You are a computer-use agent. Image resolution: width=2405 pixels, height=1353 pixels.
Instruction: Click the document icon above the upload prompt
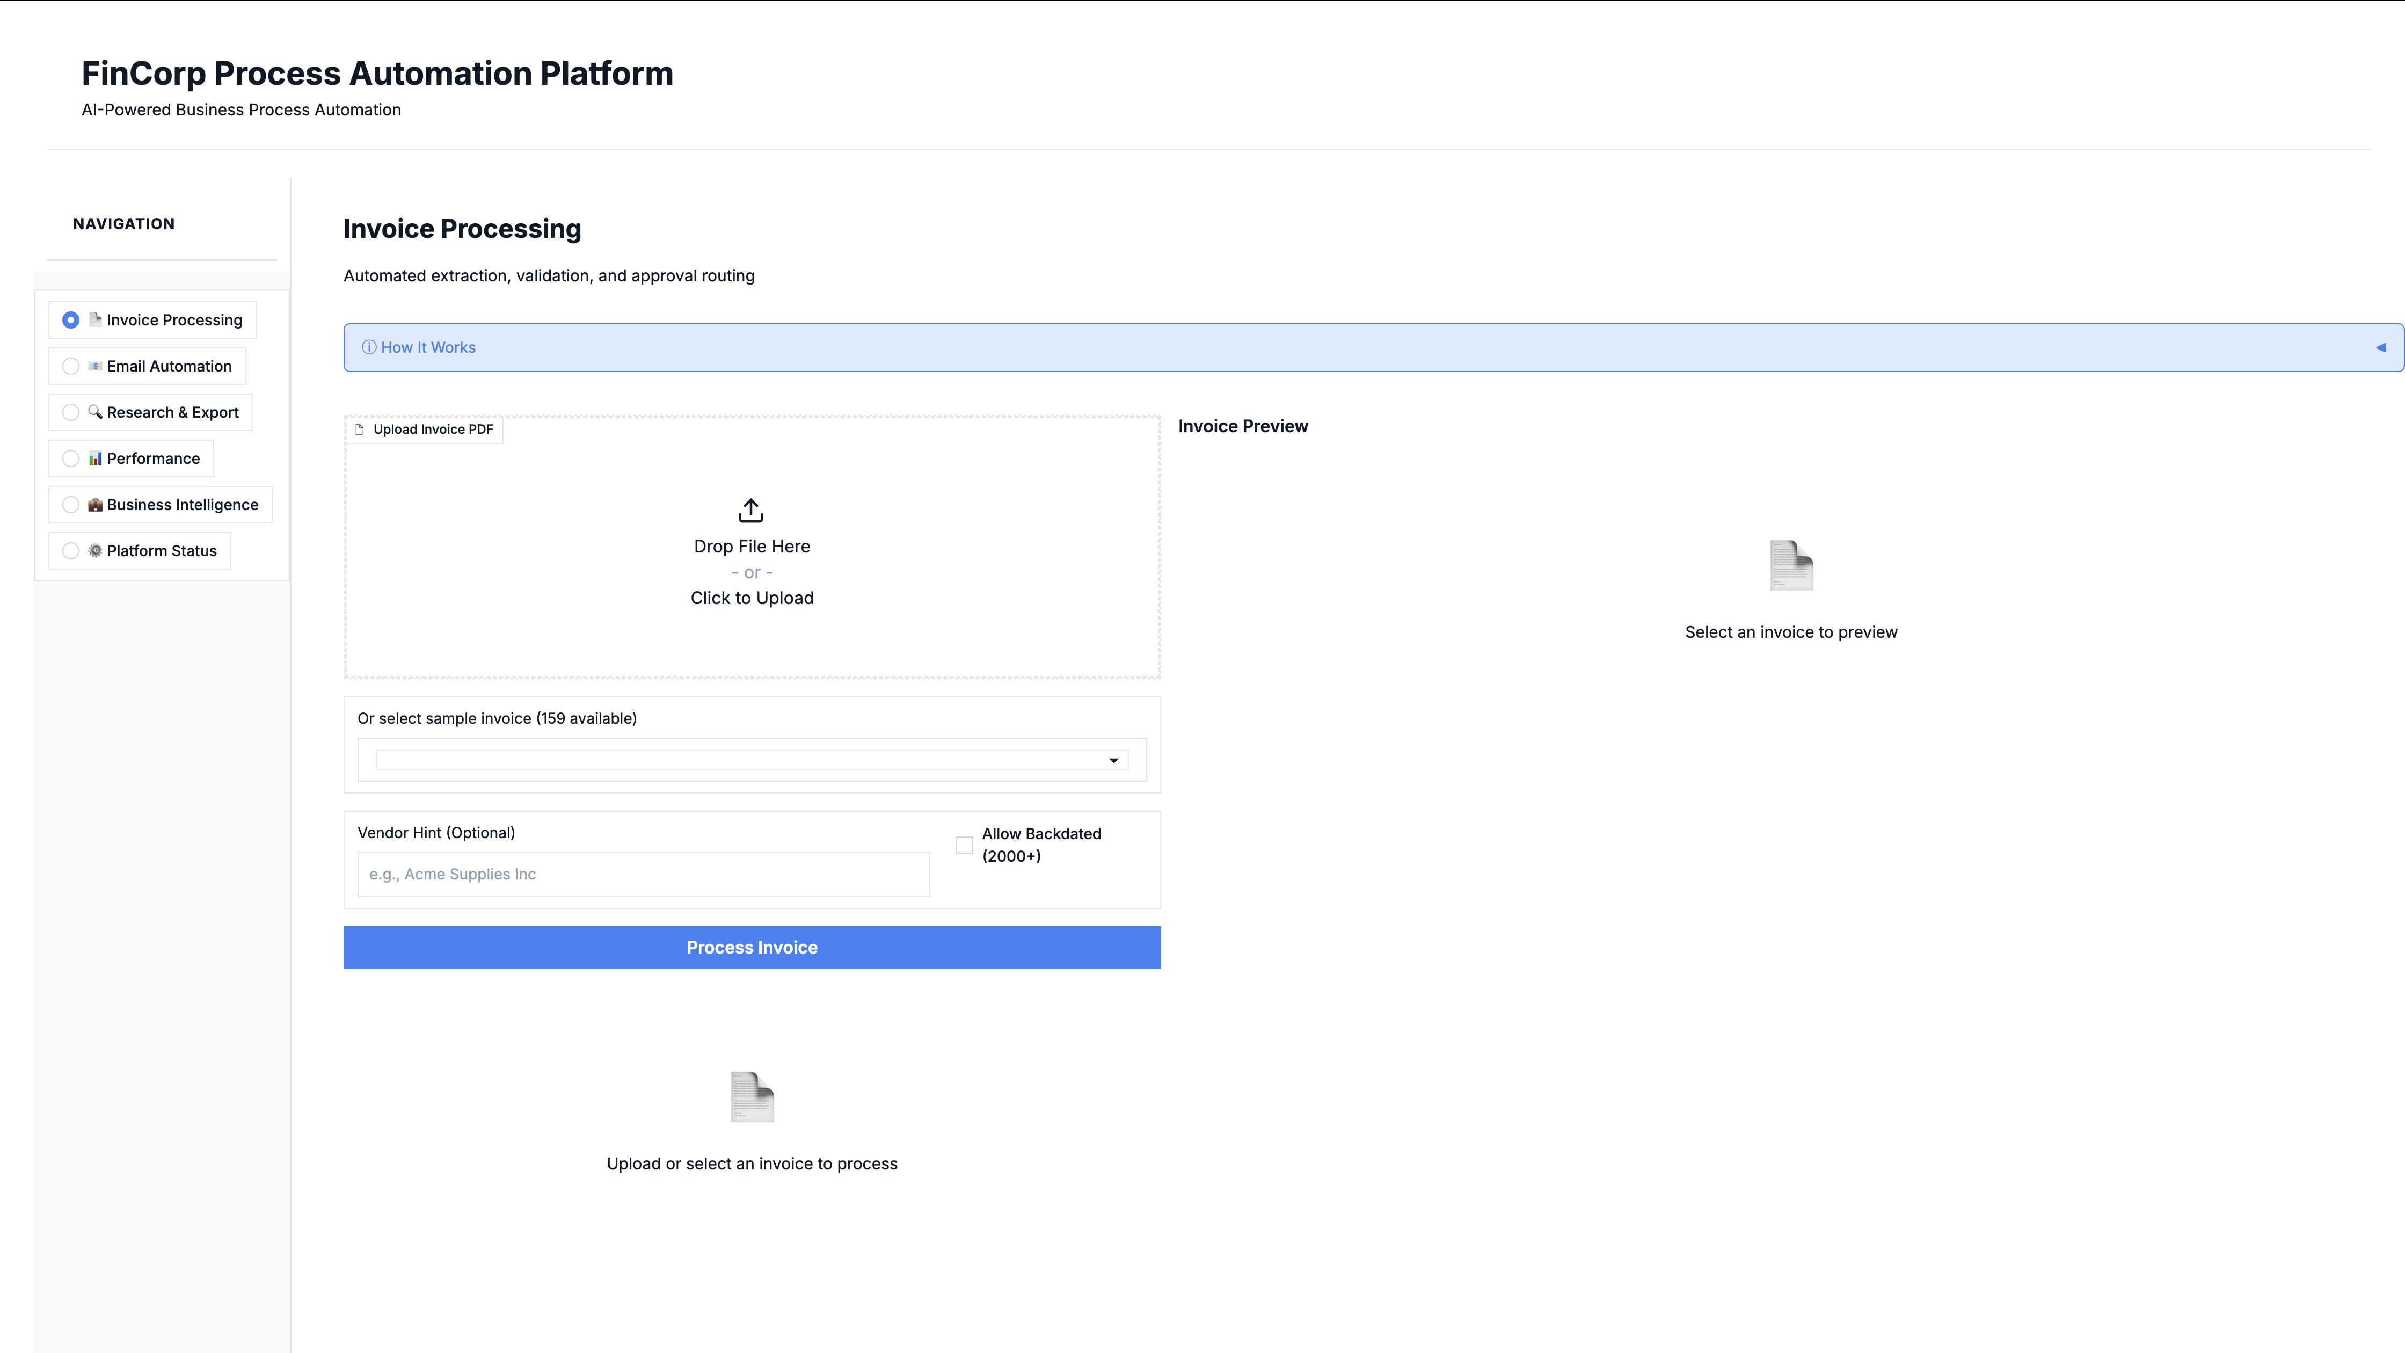pyautogui.click(x=752, y=1096)
